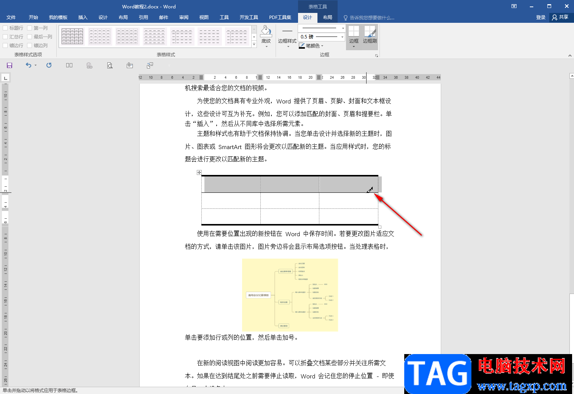Click the mind map image in document

[x=290, y=295]
